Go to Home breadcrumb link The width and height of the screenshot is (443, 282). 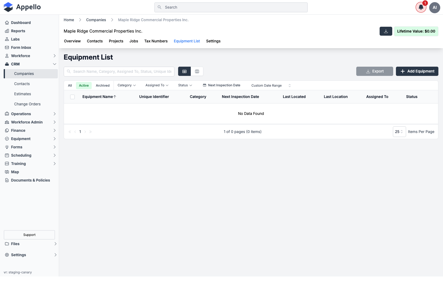pyautogui.click(x=69, y=20)
